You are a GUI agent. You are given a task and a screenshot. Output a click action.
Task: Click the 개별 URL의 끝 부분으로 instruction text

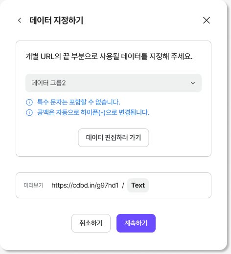click(109, 57)
